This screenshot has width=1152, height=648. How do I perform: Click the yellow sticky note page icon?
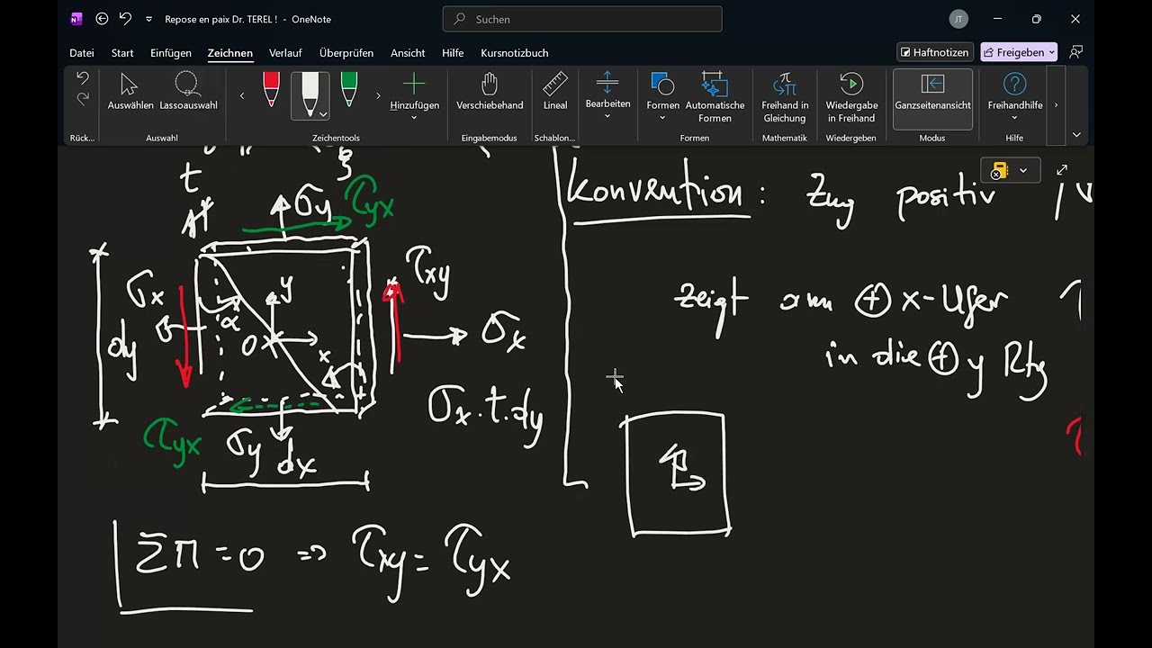coord(998,171)
